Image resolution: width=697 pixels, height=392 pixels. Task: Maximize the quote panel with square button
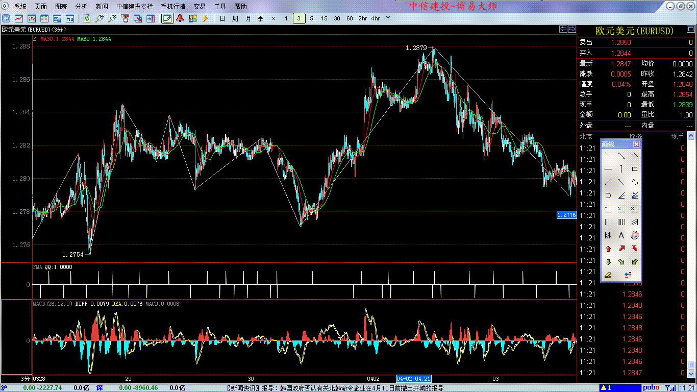(690, 30)
